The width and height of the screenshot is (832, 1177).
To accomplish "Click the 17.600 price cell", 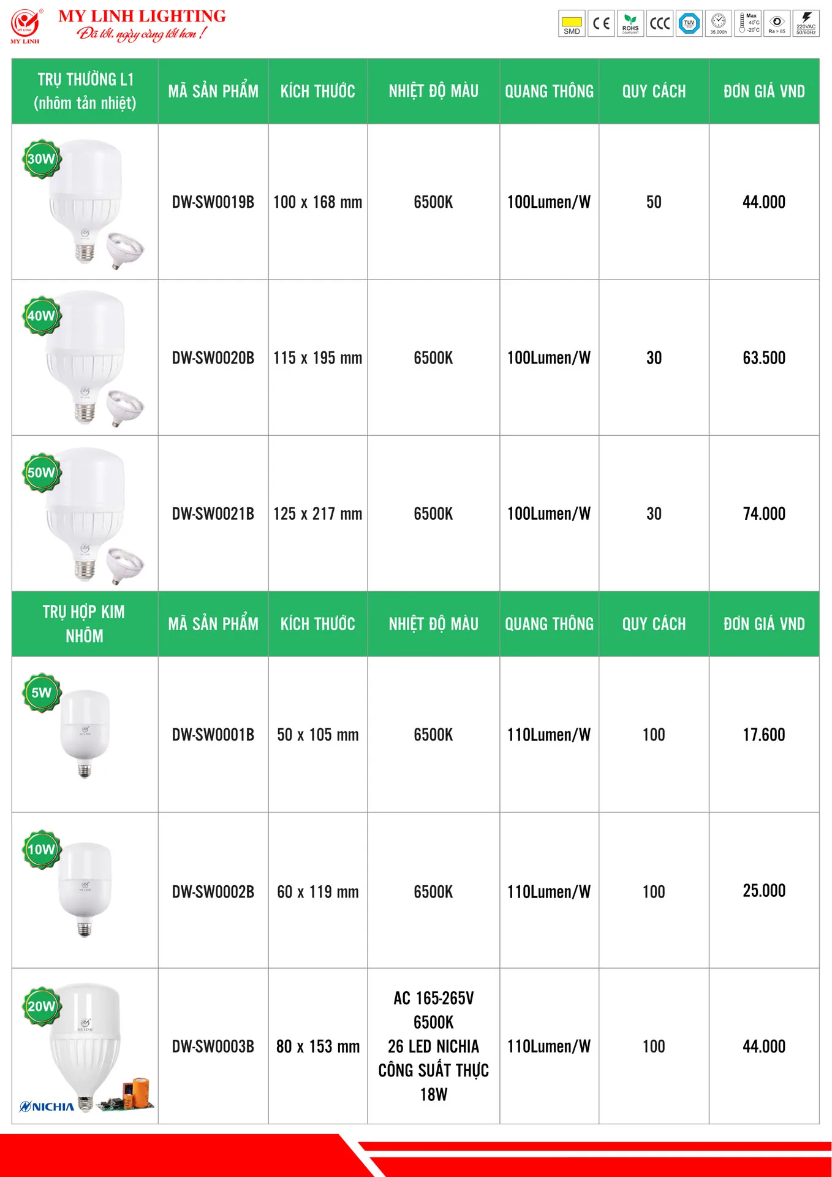I will click(x=763, y=734).
